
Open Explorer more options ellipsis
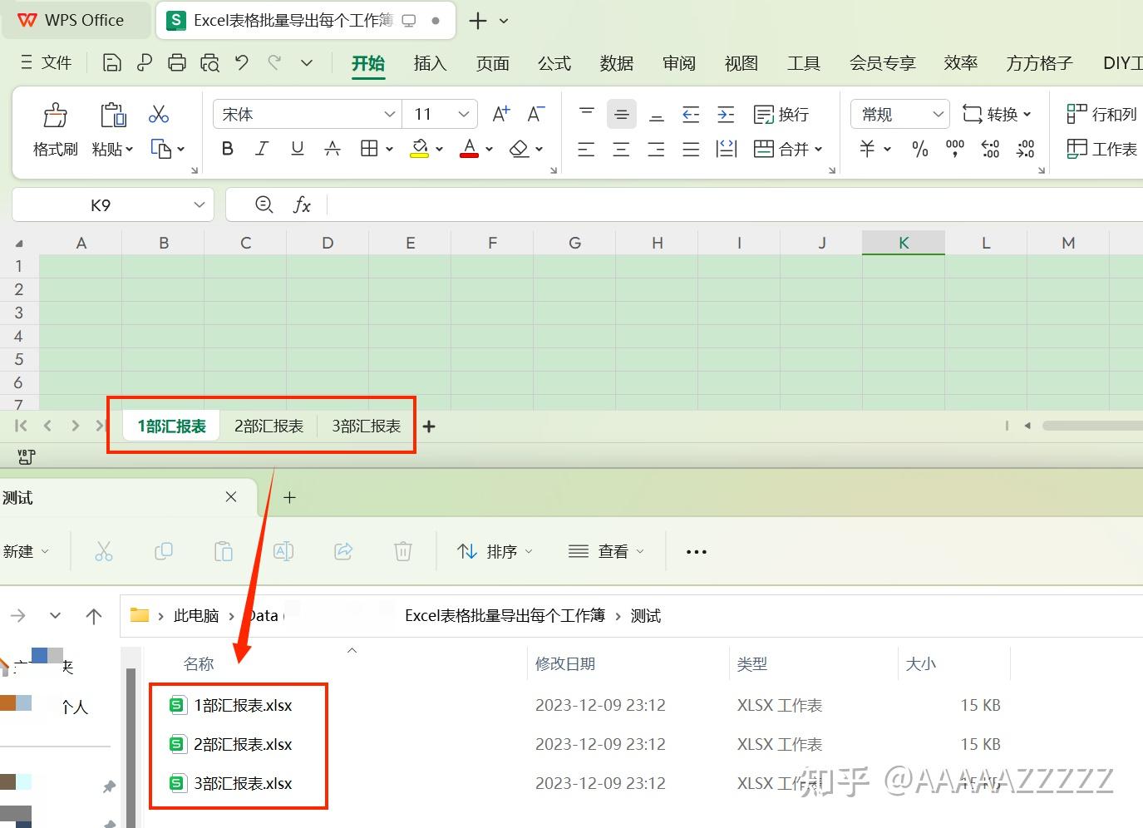point(696,551)
